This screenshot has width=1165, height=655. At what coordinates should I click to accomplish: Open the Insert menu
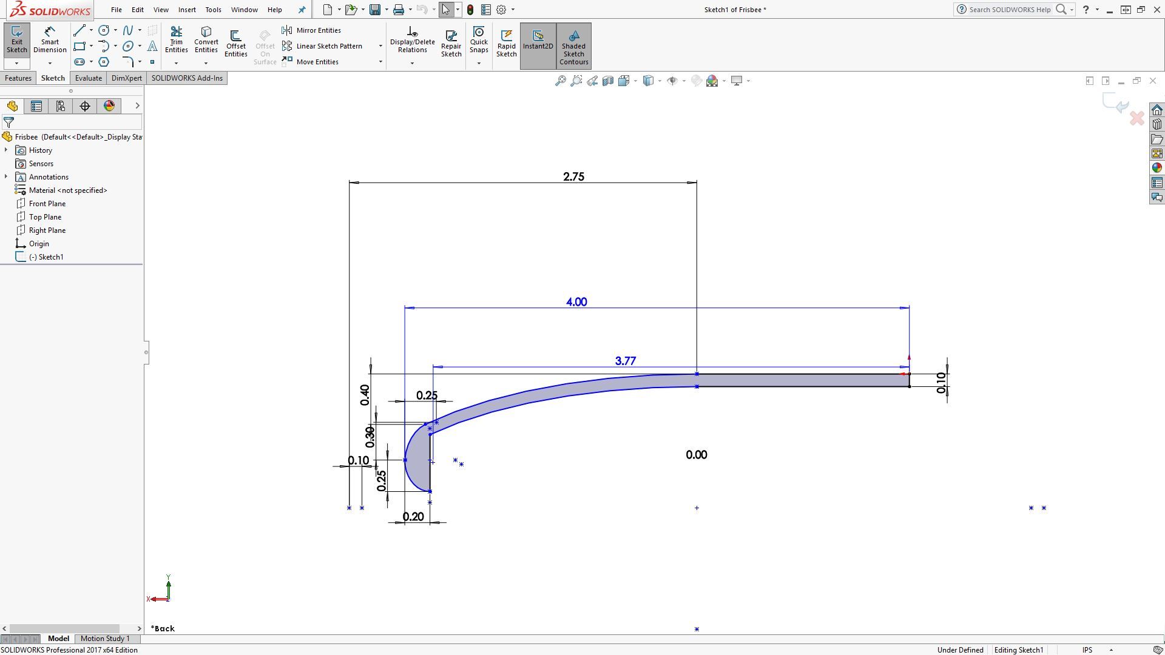tap(187, 10)
